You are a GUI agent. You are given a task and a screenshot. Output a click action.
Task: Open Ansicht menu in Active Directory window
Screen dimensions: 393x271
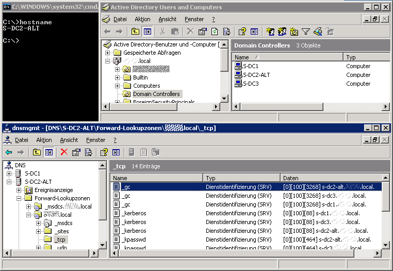(x=167, y=19)
